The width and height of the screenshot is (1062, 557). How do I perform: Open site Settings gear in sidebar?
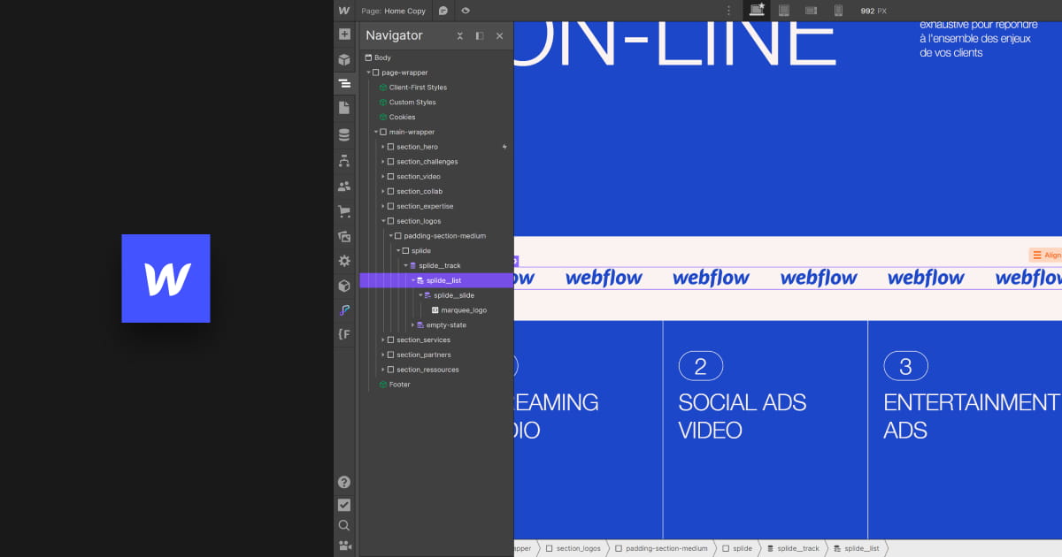point(344,261)
